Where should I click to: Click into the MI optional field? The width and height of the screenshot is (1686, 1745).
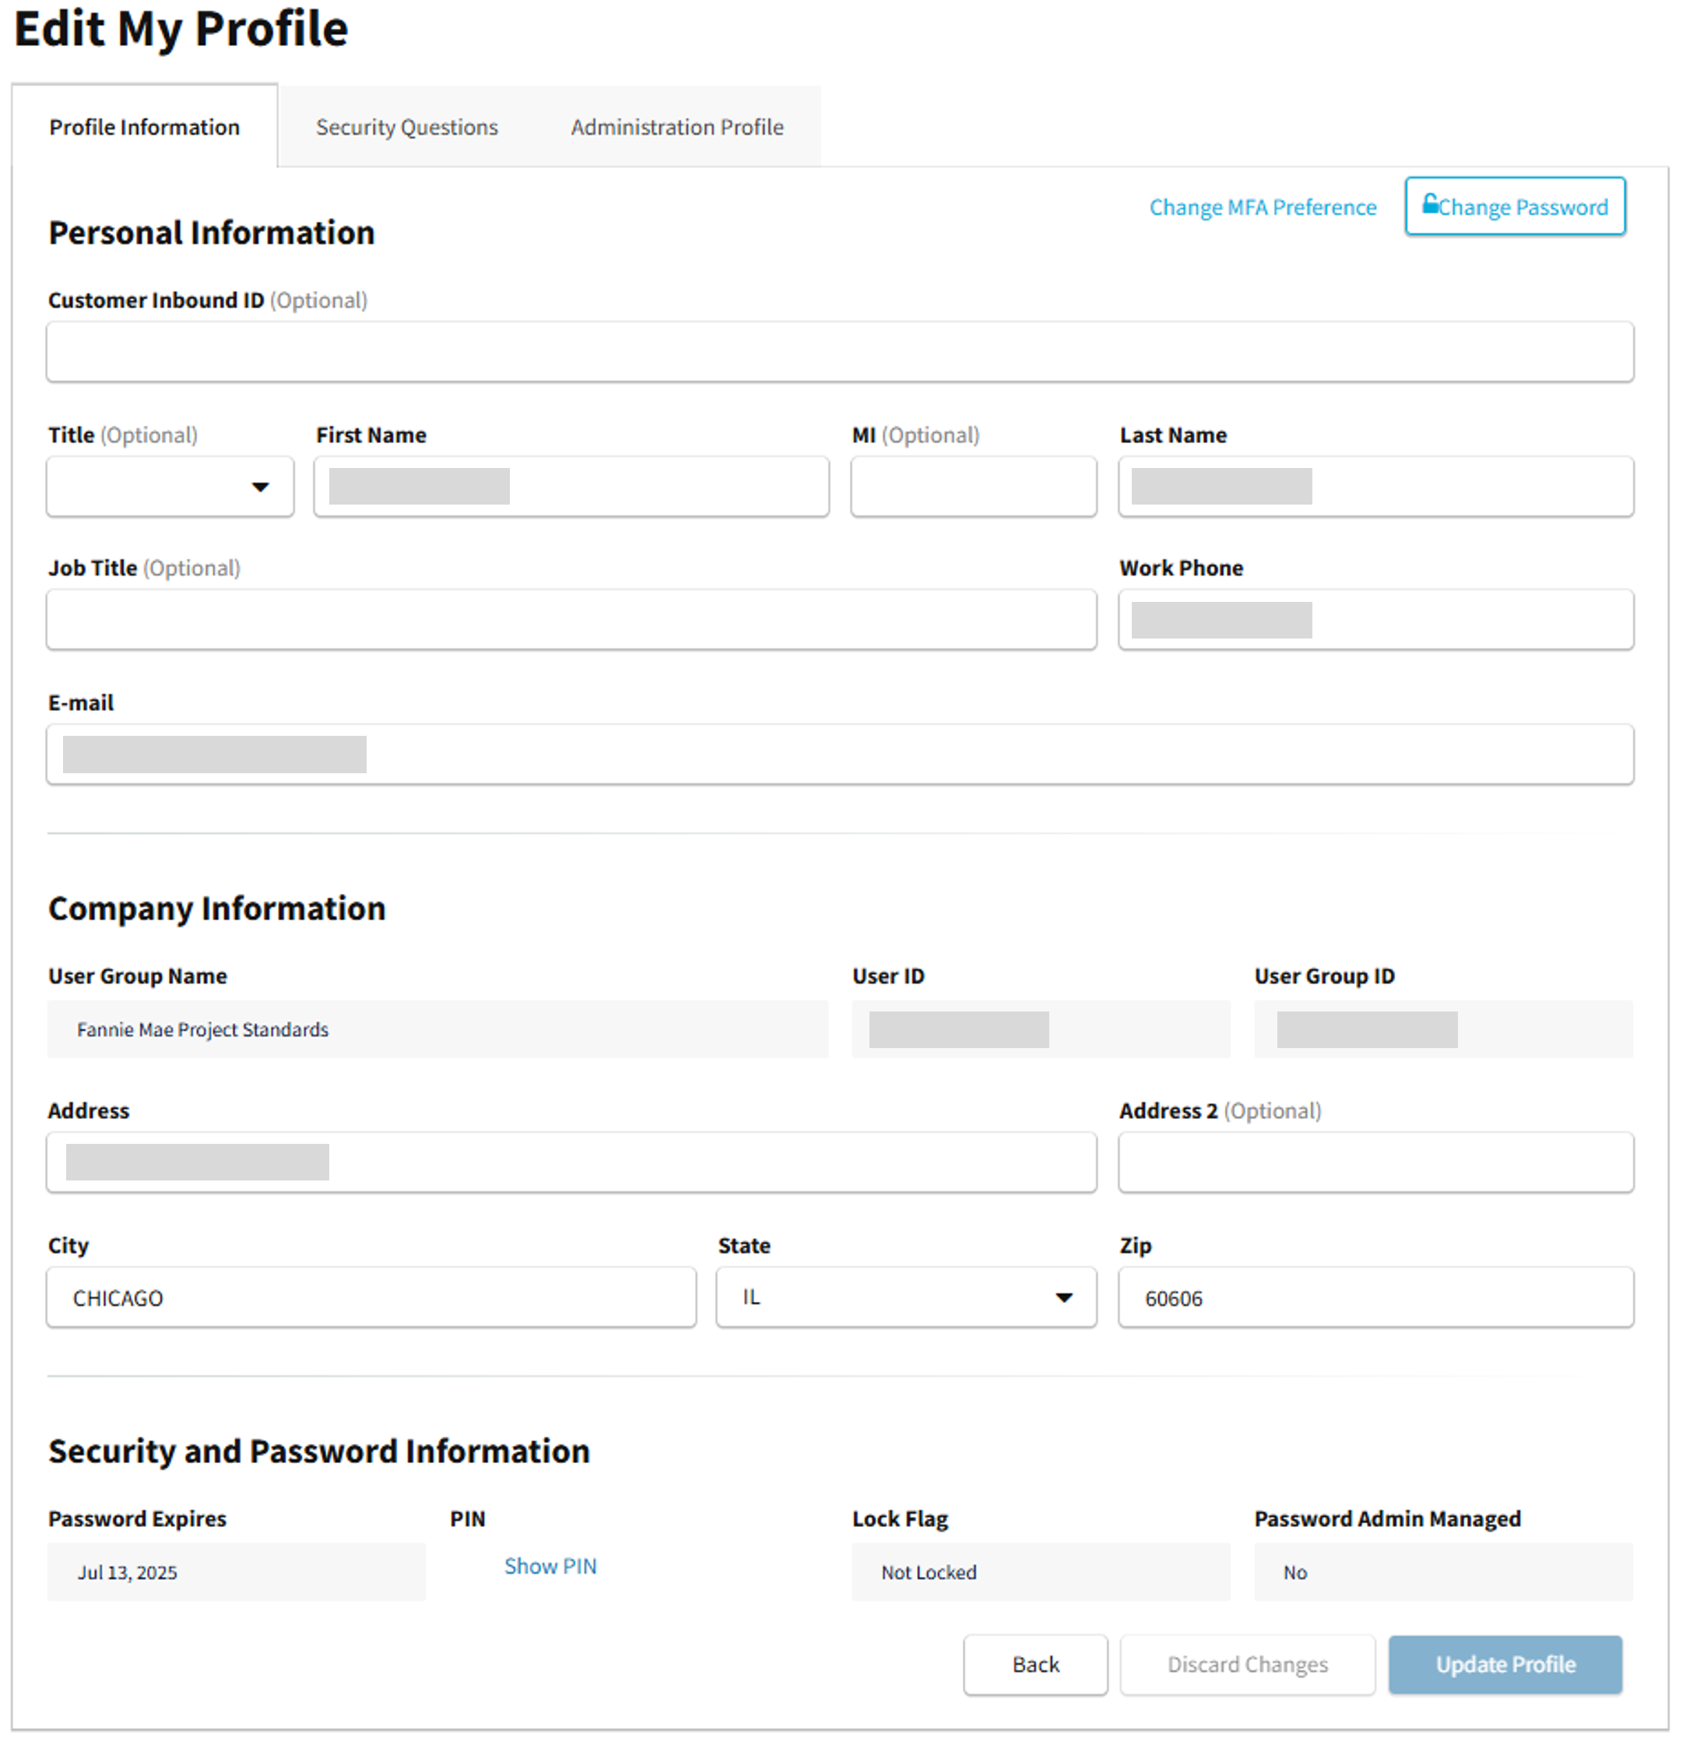click(973, 487)
